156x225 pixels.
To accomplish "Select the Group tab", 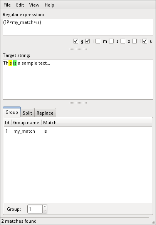I will (x=12, y=112).
